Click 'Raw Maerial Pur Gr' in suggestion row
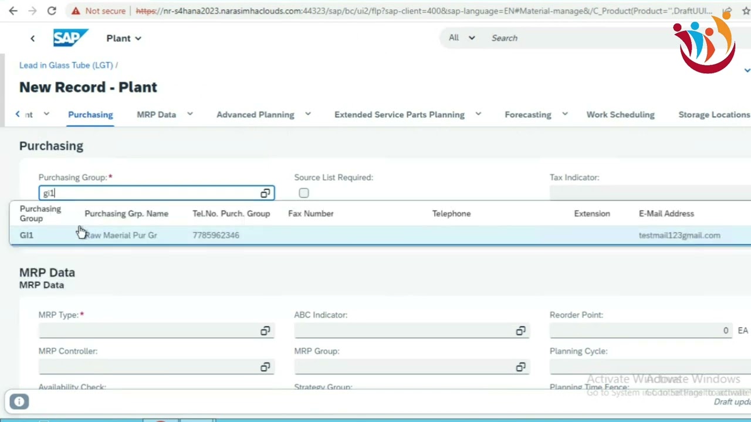The height and width of the screenshot is (422, 751). [121, 235]
